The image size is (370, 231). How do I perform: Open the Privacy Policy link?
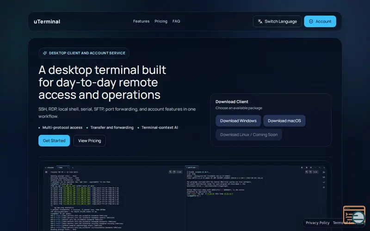click(317, 223)
